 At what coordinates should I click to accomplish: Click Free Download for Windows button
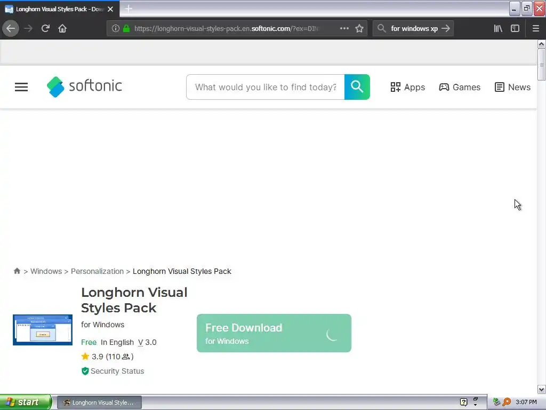(274, 333)
